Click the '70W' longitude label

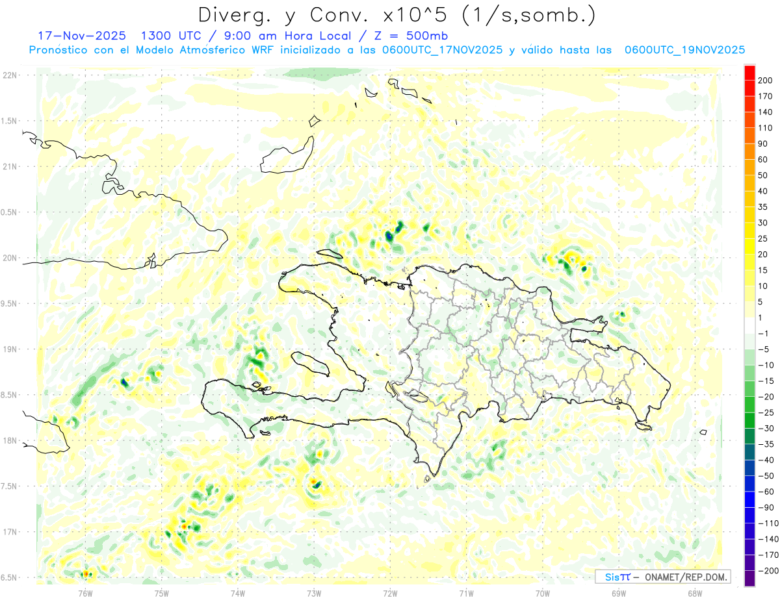tap(542, 593)
